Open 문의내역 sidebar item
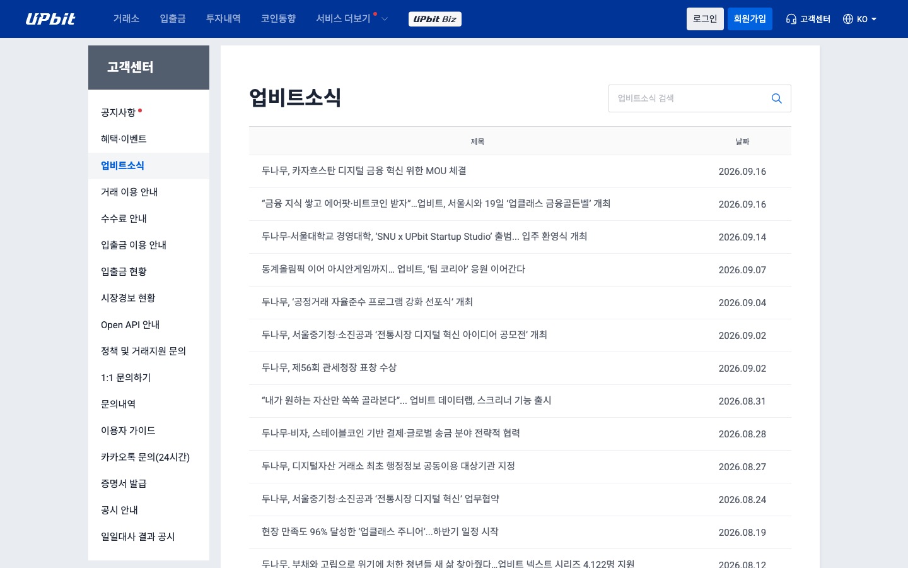 [149, 404]
